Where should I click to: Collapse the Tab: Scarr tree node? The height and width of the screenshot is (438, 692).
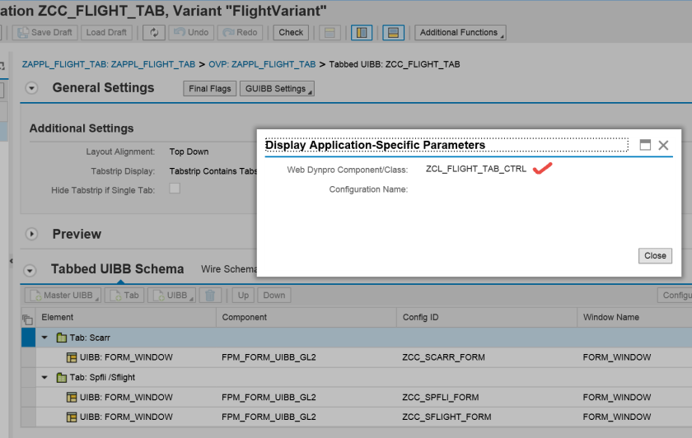(x=44, y=338)
